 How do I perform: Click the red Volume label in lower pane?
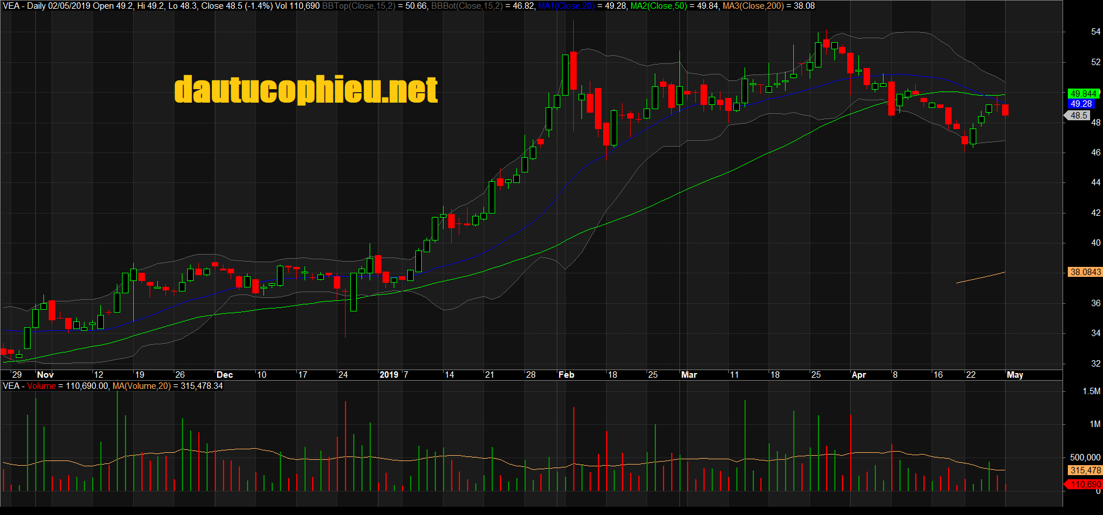(41, 386)
